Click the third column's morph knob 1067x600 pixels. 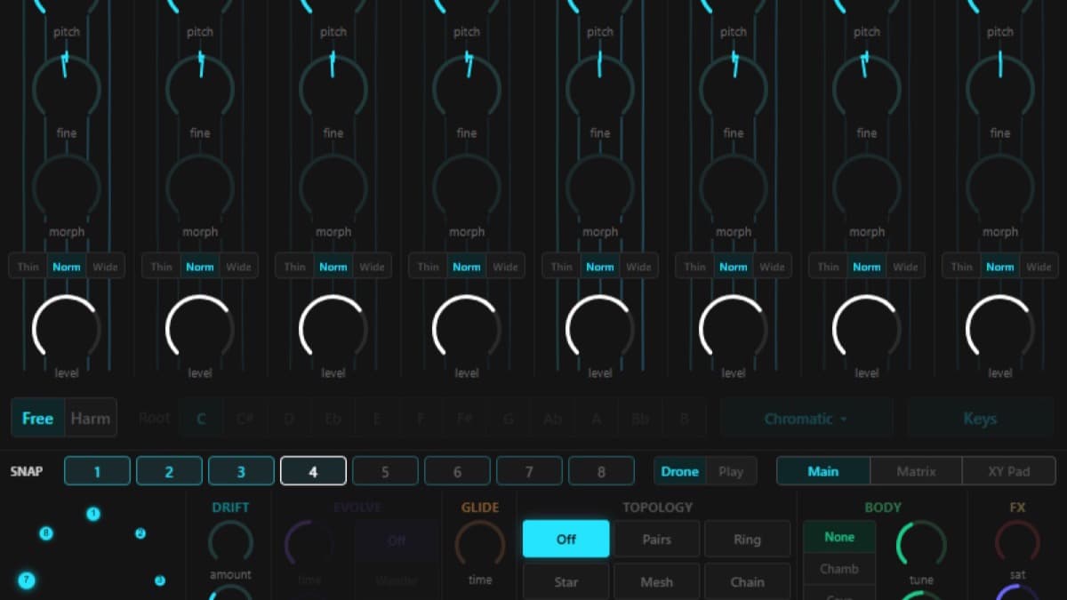tap(333, 188)
